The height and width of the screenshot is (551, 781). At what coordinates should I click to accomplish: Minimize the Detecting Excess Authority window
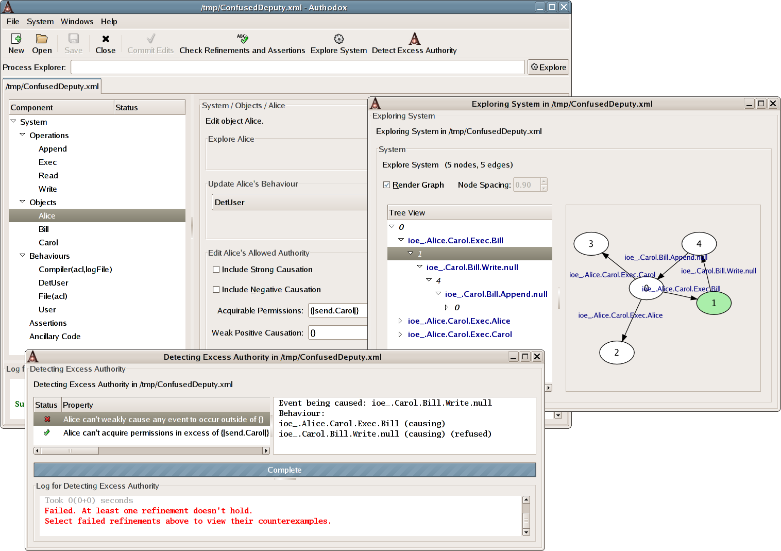(513, 357)
